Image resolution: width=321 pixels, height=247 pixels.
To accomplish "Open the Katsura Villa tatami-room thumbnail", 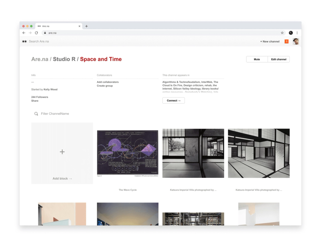I will [259, 153].
